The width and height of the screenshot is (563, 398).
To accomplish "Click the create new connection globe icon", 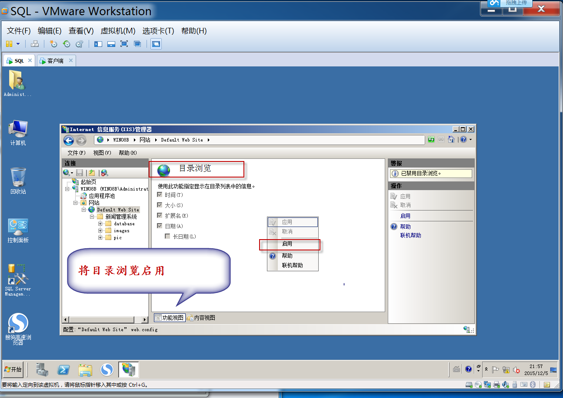I will tap(68, 173).
